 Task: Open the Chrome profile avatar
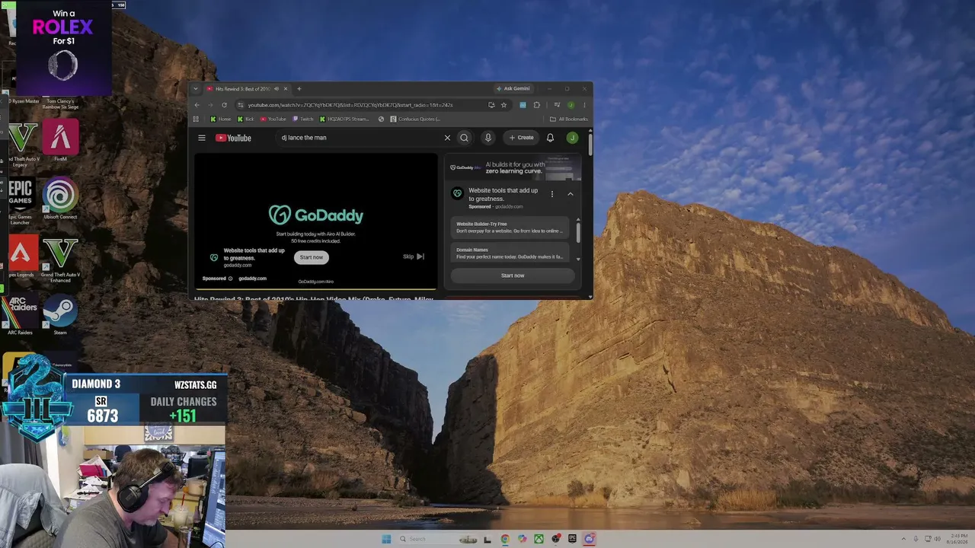571,105
